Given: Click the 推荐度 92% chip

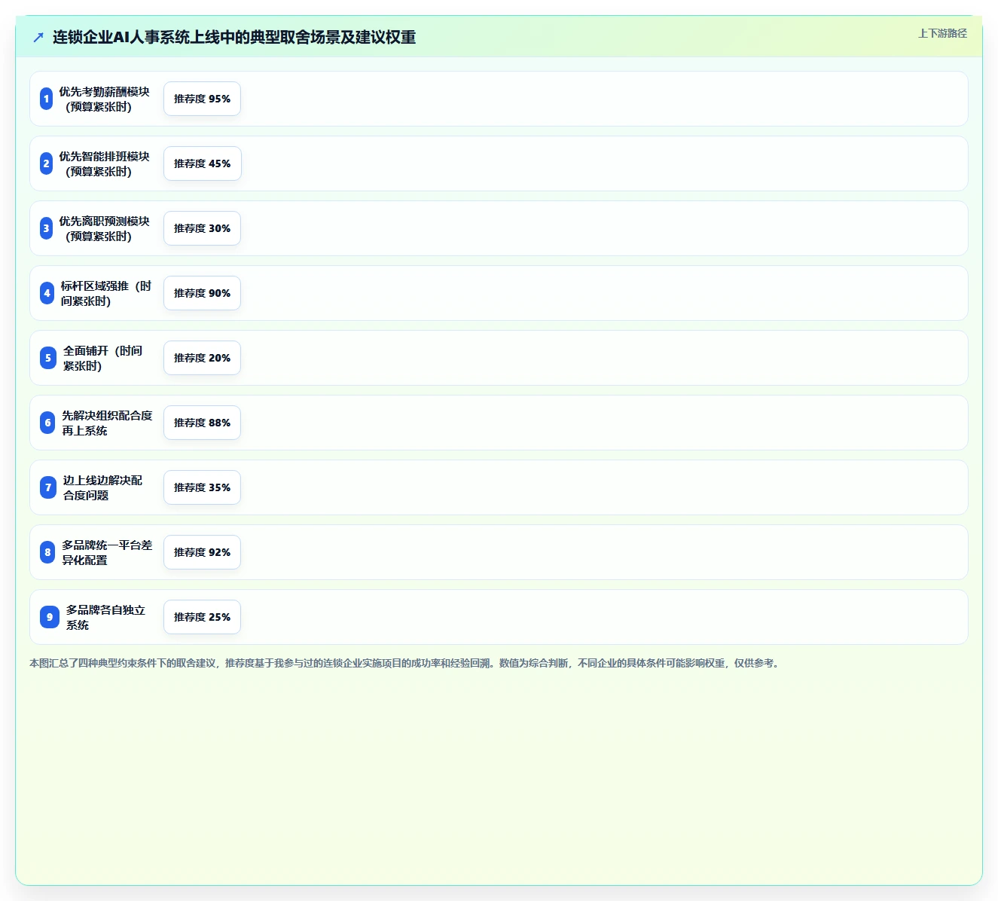Looking at the screenshot, I should coord(202,552).
